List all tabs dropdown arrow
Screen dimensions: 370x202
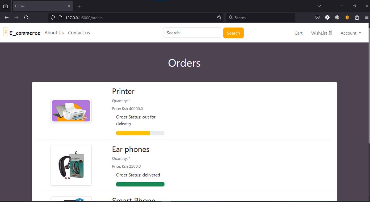(x=319, y=6)
